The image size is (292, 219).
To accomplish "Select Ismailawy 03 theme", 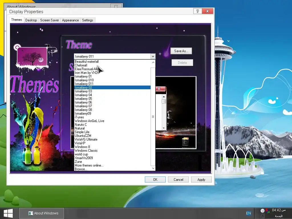I will pyautogui.click(x=112, y=91).
